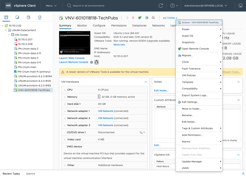
Task: Click the refresh icon in header
Action: (x=161, y=6)
